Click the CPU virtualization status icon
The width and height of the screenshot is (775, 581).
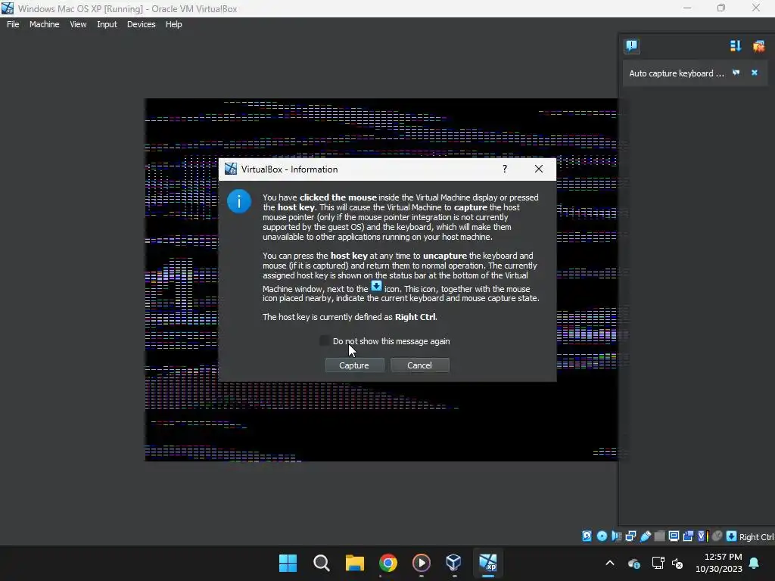click(x=702, y=536)
